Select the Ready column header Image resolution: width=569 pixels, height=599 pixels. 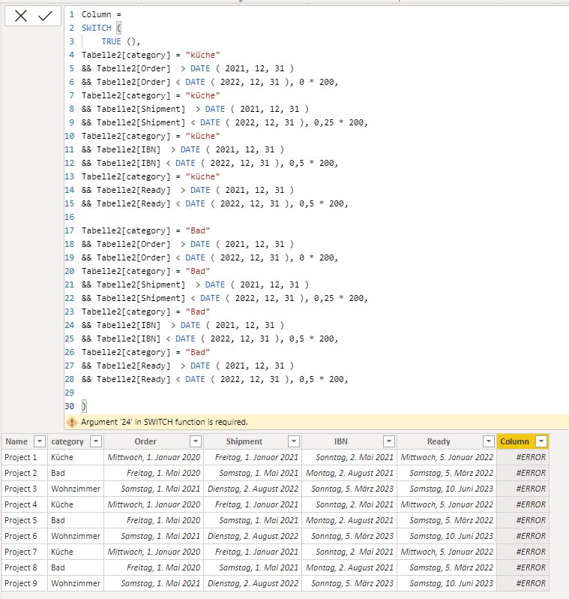[439, 441]
